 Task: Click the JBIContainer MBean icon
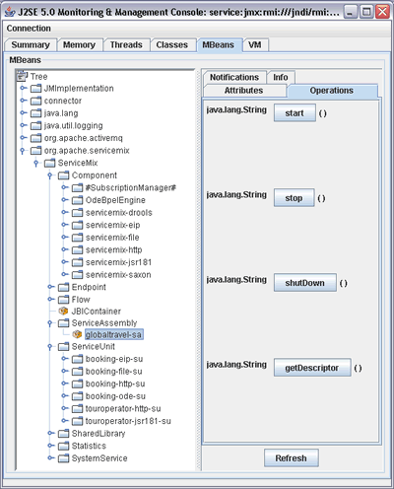tap(63, 311)
